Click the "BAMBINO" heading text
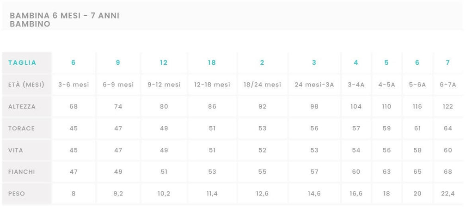 30,24
